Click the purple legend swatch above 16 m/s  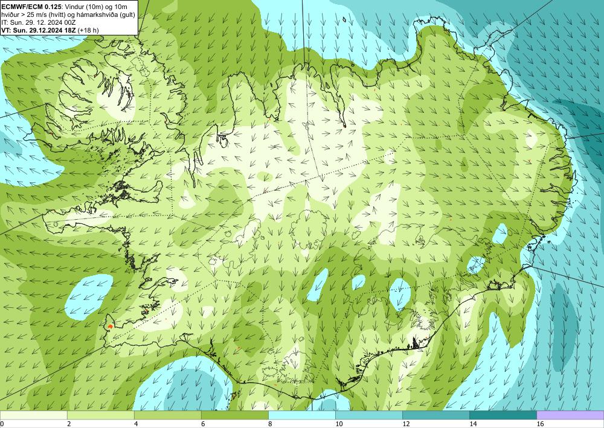click(570, 415)
